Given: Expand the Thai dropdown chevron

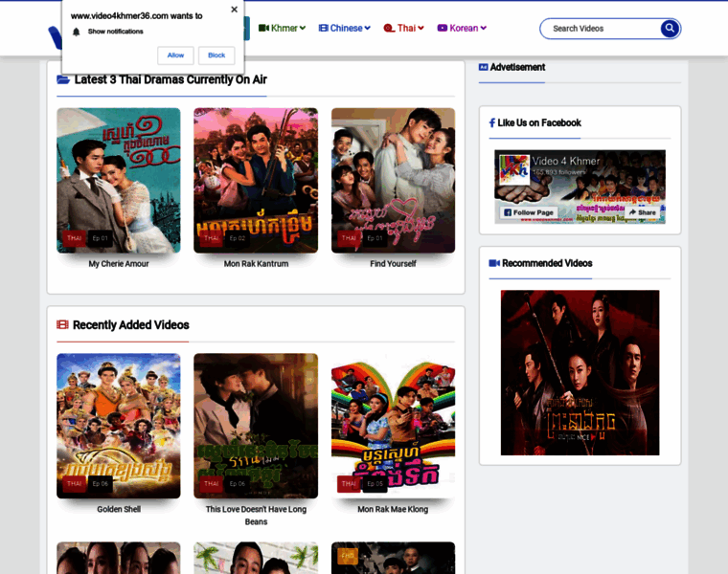Looking at the screenshot, I should [x=421, y=29].
